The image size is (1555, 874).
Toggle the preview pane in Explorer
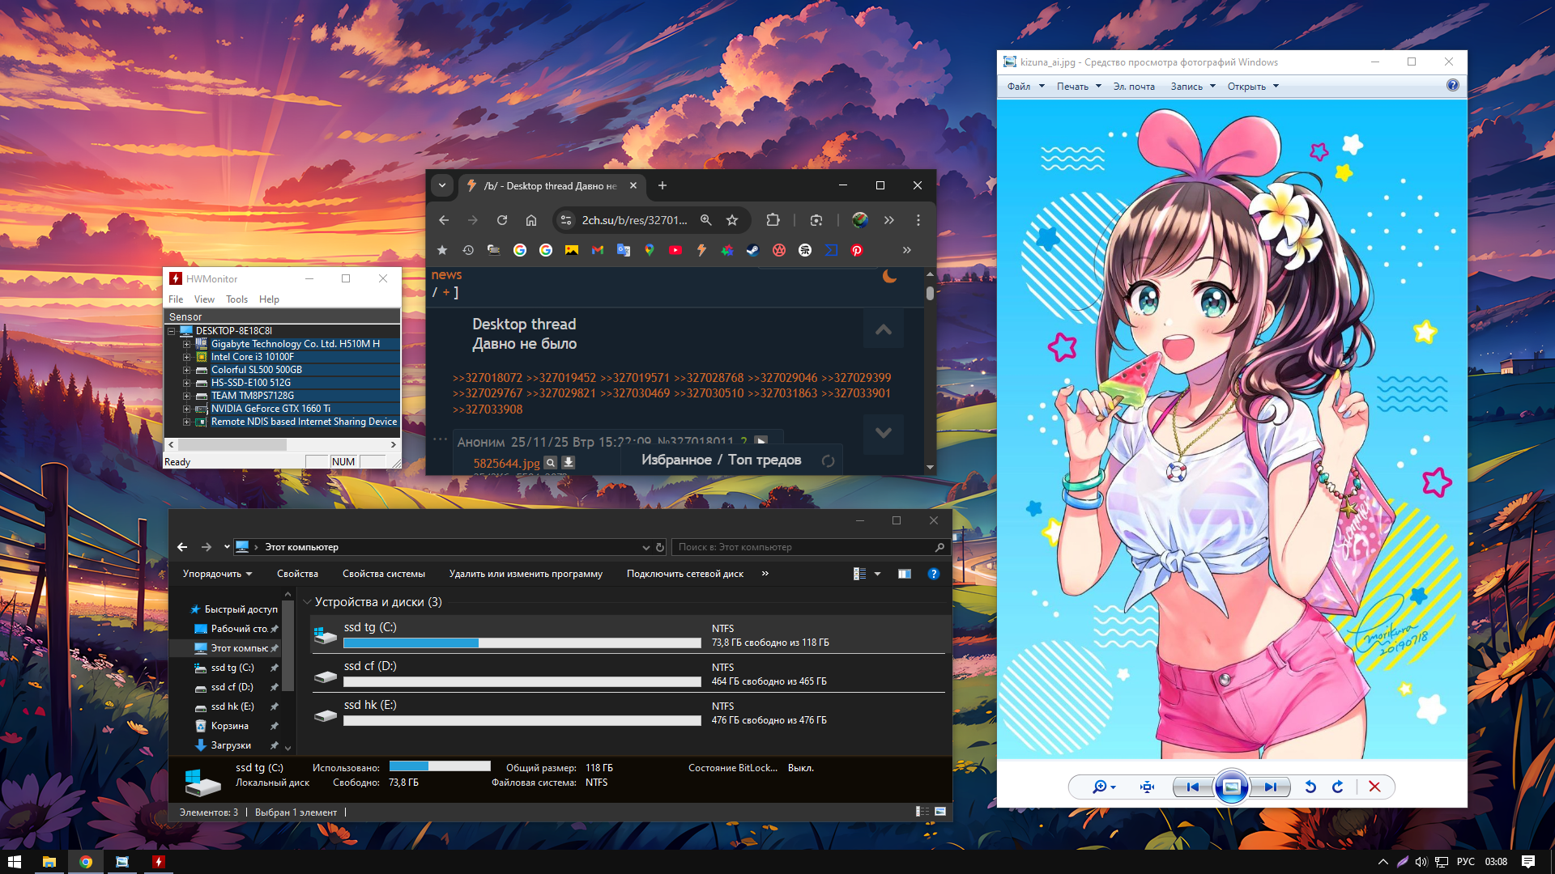905,574
